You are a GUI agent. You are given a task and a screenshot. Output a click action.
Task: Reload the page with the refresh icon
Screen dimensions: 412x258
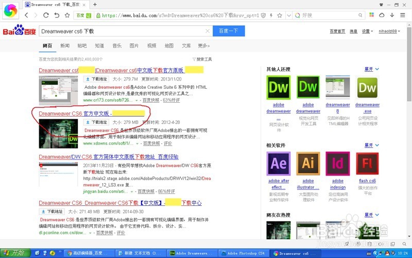pos(46,15)
